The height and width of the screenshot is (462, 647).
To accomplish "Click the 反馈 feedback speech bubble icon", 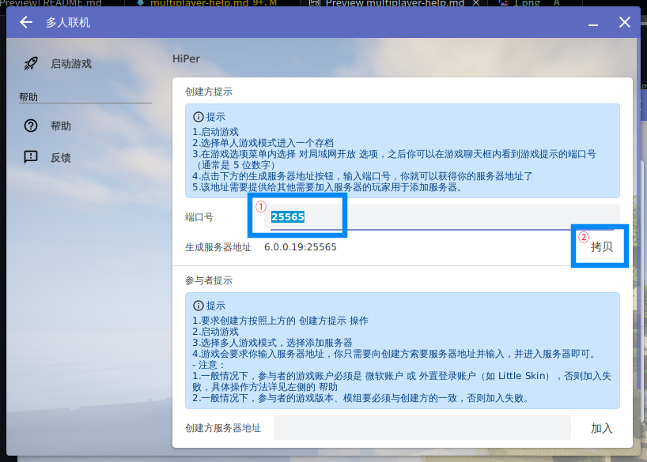I will pos(31,157).
